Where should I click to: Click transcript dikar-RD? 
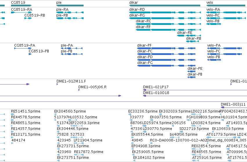pyautogui.click(x=165, y=12)
